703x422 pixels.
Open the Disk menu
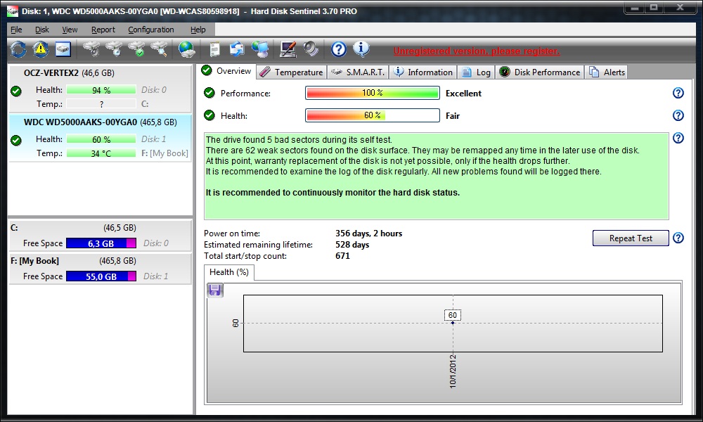42,30
